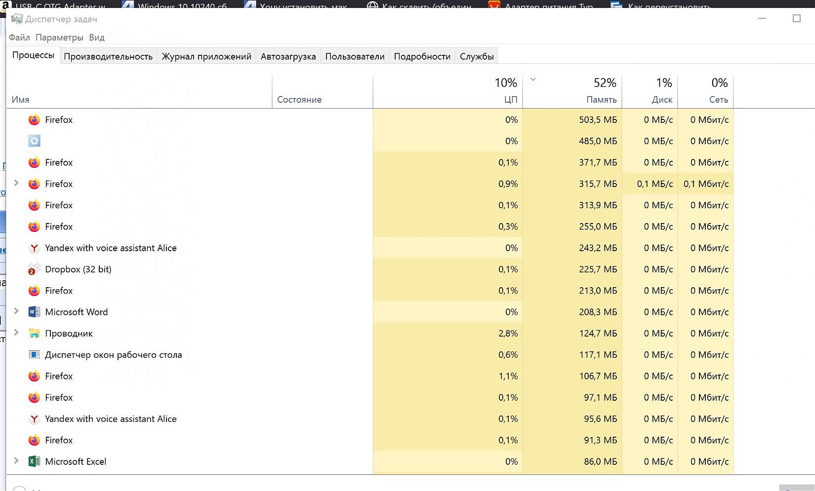Expand the Проводник process group
The image size is (815, 491).
coord(16,333)
